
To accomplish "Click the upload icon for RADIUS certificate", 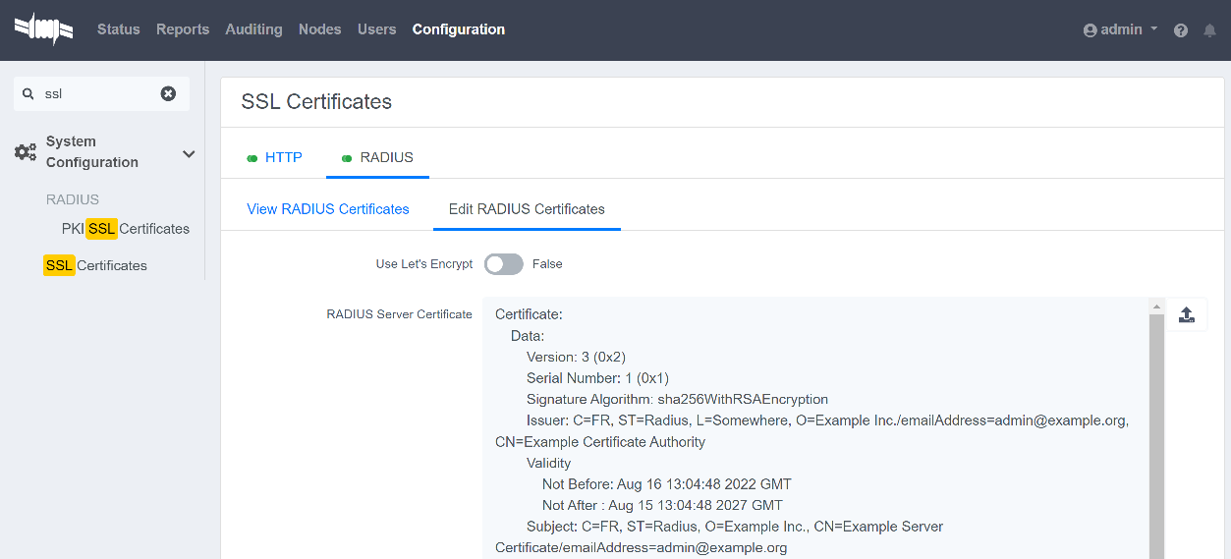I will point(1186,315).
